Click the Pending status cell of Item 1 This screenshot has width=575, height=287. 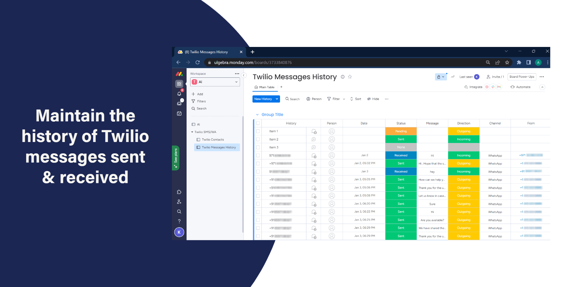(x=401, y=131)
